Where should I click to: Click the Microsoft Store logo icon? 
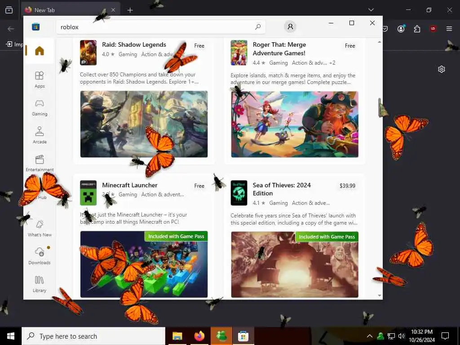click(x=36, y=27)
